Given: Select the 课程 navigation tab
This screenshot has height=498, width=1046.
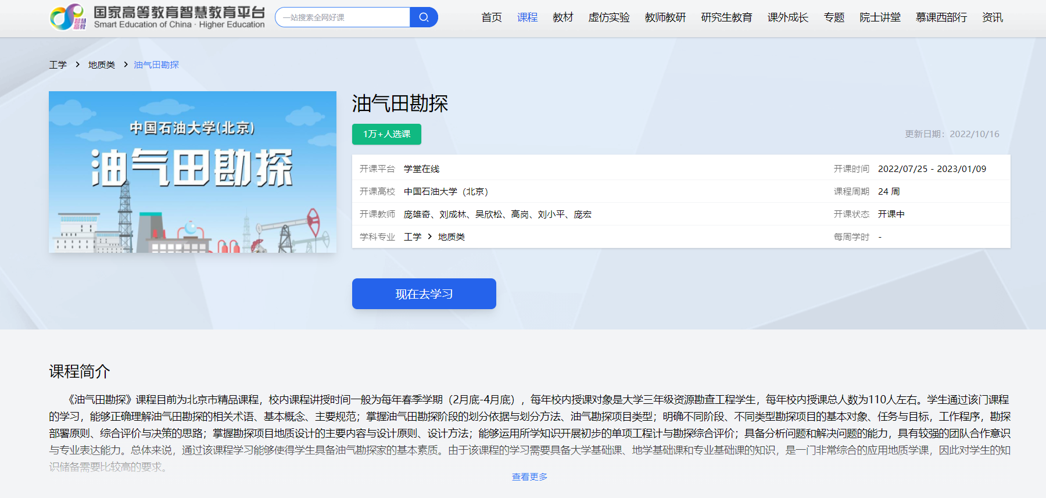Looking at the screenshot, I should coord(527,17).
